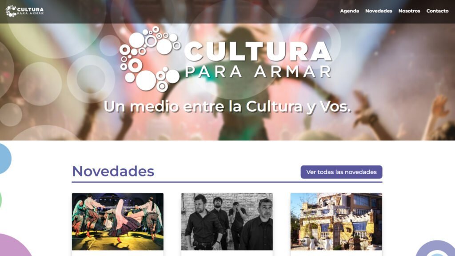The width and height of the screenshot is (455, 256).
Task: Click the 'Un medio entre la Cultura y Vos.' slogan
Action: pyautogui.click(x=227, y=107)
